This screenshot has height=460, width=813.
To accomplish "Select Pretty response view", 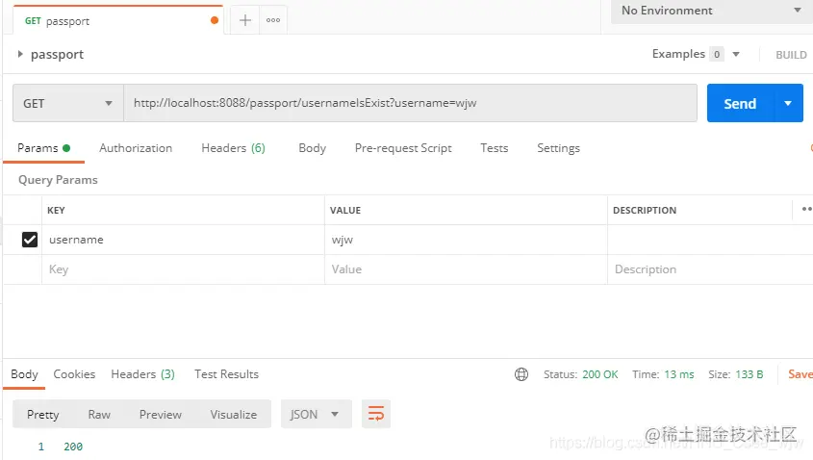I will tap(43, 415).
